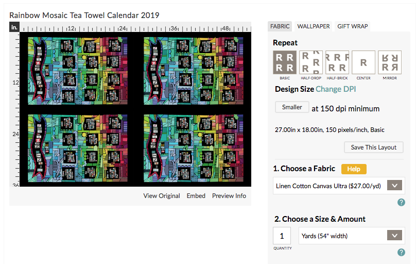416x264 pixels.
Task: Click the Smaller design size button
Action: 292,107
